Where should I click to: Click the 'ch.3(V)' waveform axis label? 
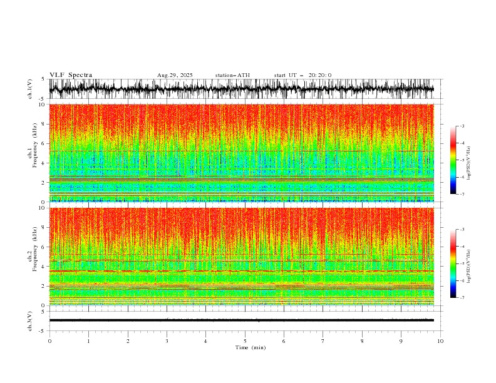(x=30, y=321)
